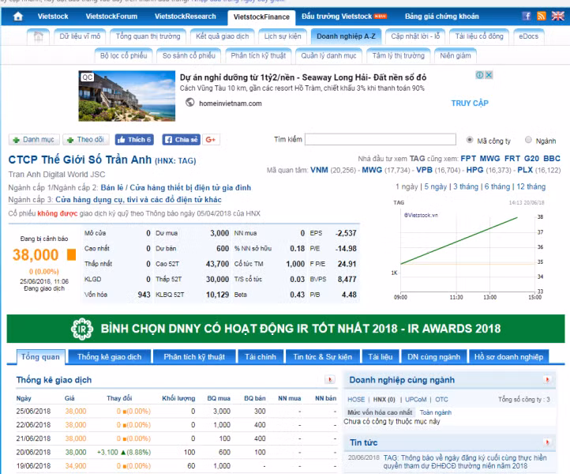Open the Thống kê giao dịch tab
This screenshot has width=570, height=474.
click(110, 357)
